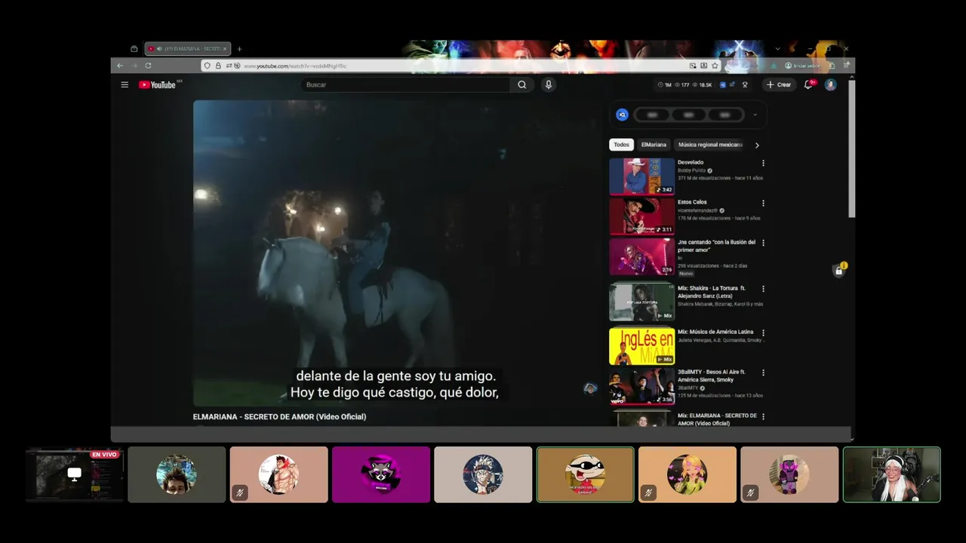This screenshot has width=966, height=543.
Task: Click the 18.5K stat icon
Action: (696, 85)
